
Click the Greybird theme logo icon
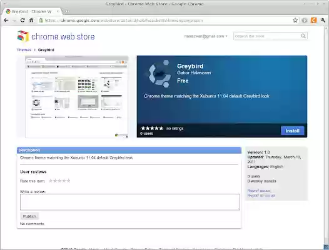click(159, 74)
